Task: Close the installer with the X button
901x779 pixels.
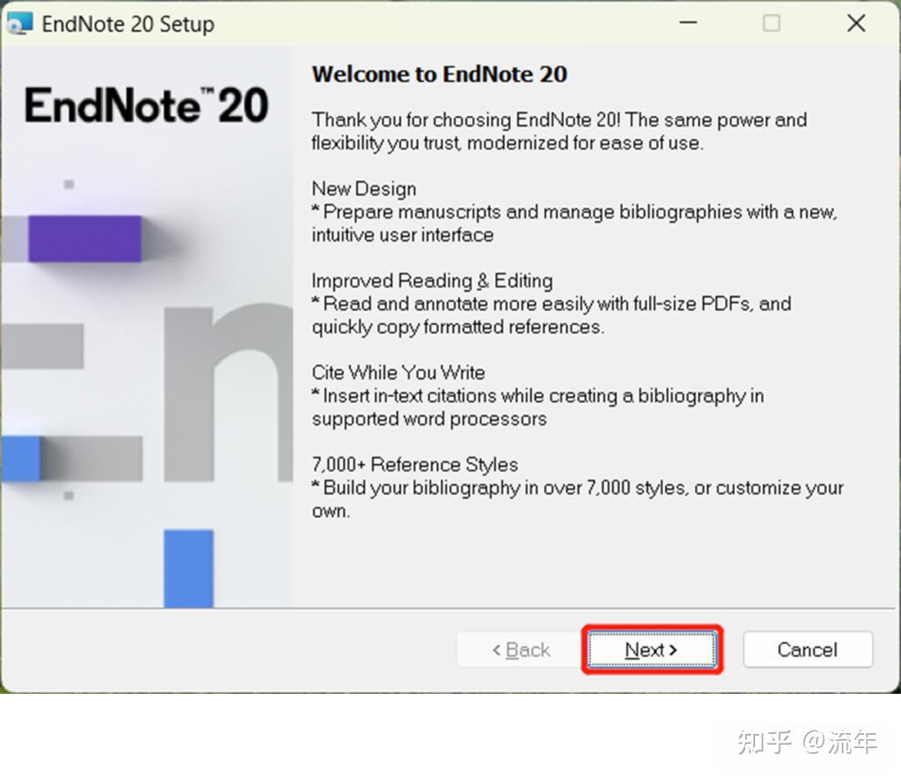Action: click(856, 23)
